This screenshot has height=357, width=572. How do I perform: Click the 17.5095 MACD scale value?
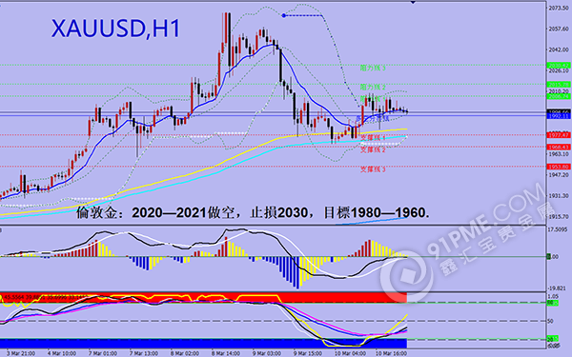558,229
